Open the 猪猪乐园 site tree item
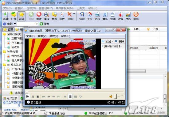 [18, 82]
